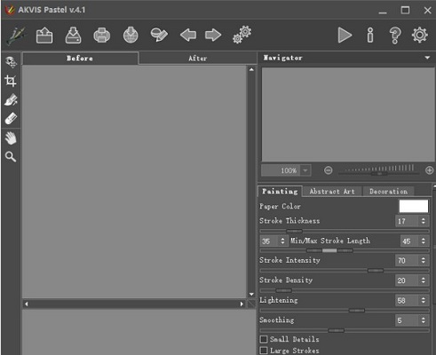
Task: Open the 100% zoom level dropdown
Action: (x=305, y=170)
